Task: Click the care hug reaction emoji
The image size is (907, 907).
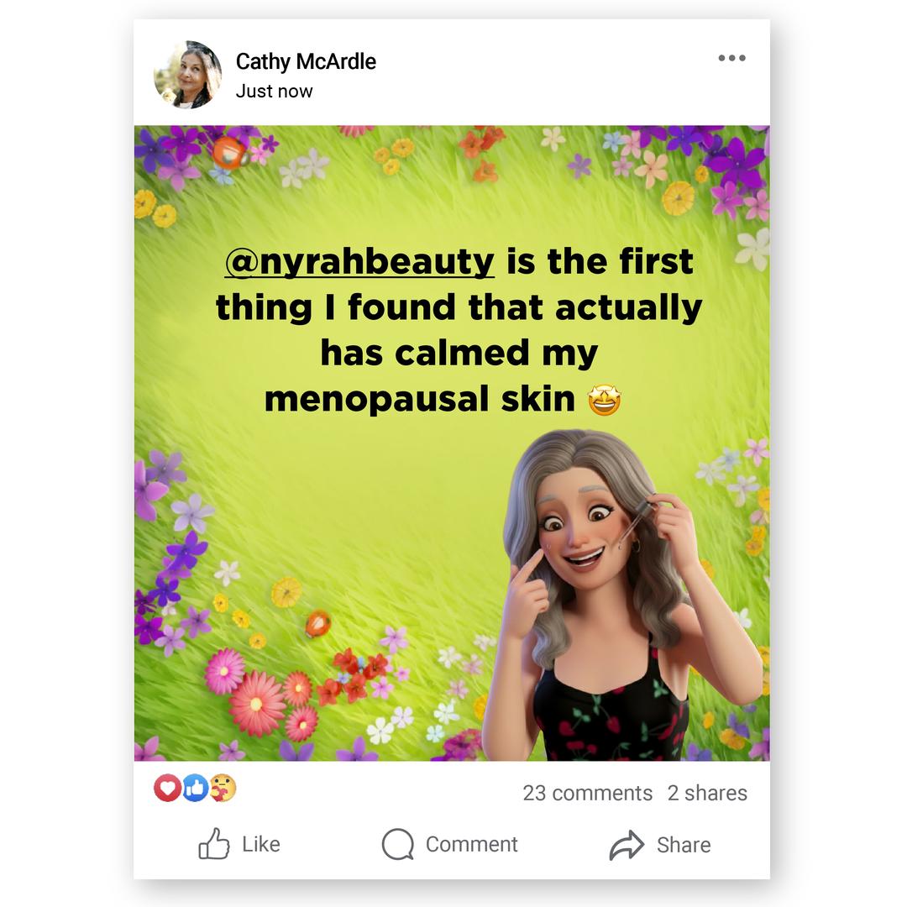Action: click(x=223, y=788)
